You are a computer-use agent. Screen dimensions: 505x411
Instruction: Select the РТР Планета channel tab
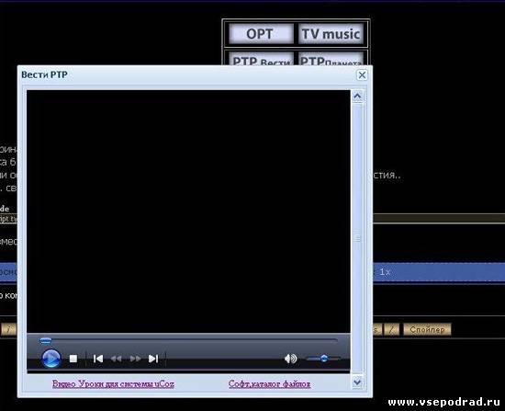point(331,59)
